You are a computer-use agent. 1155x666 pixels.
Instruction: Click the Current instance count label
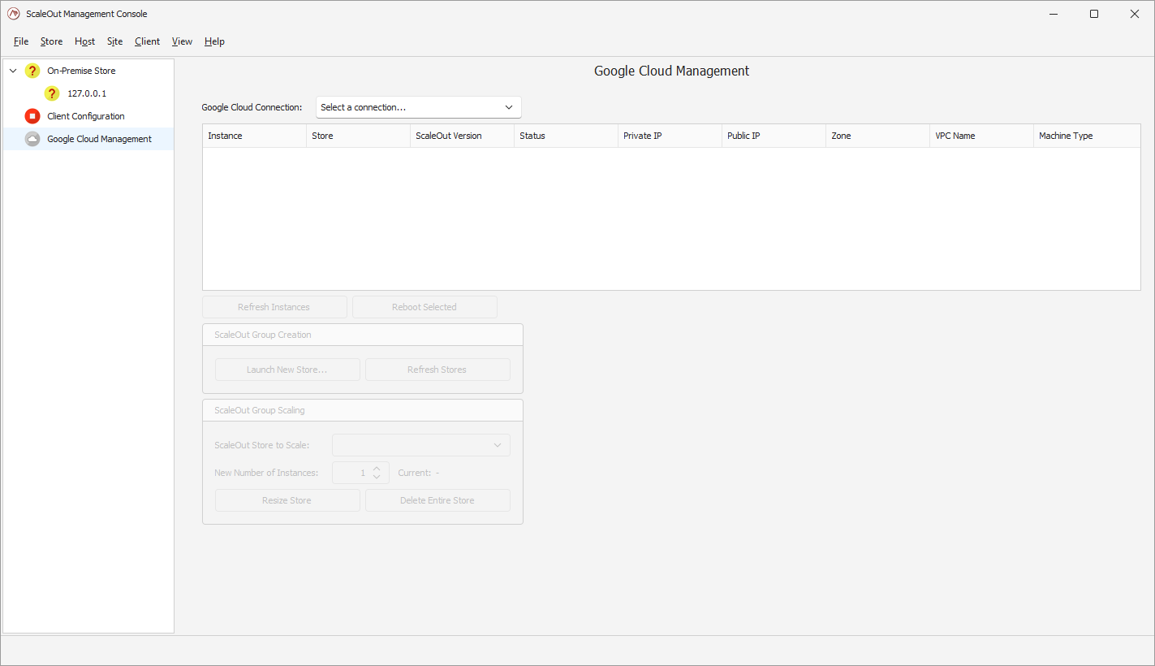click(418, 473)
